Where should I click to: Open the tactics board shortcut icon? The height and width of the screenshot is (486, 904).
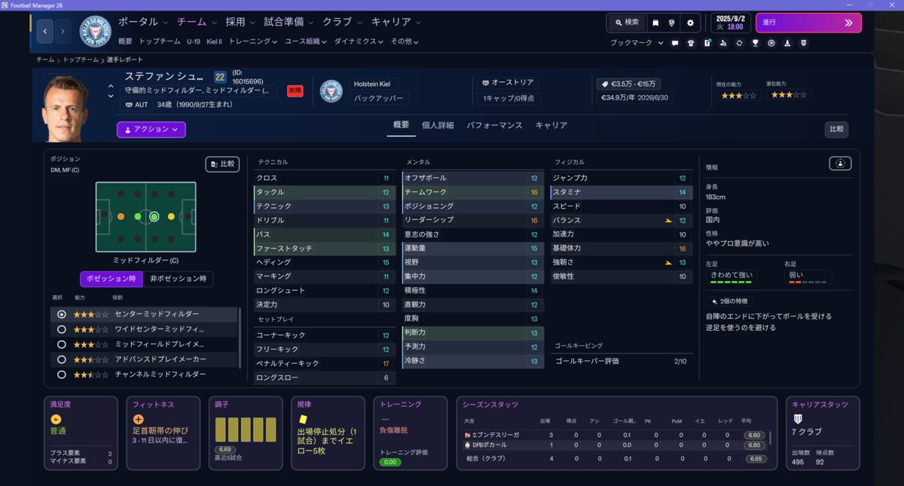[x=707, y=43]
